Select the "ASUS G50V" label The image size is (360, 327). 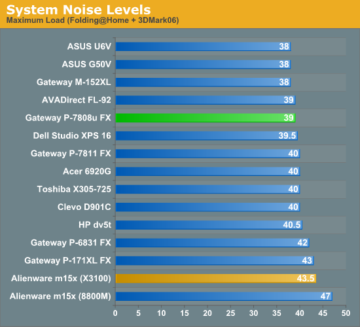[86, 64]
